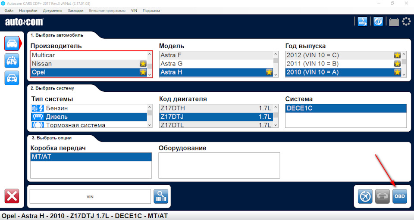Click the battery status icon in header
The image size is (414, 220).
[394, 22]
